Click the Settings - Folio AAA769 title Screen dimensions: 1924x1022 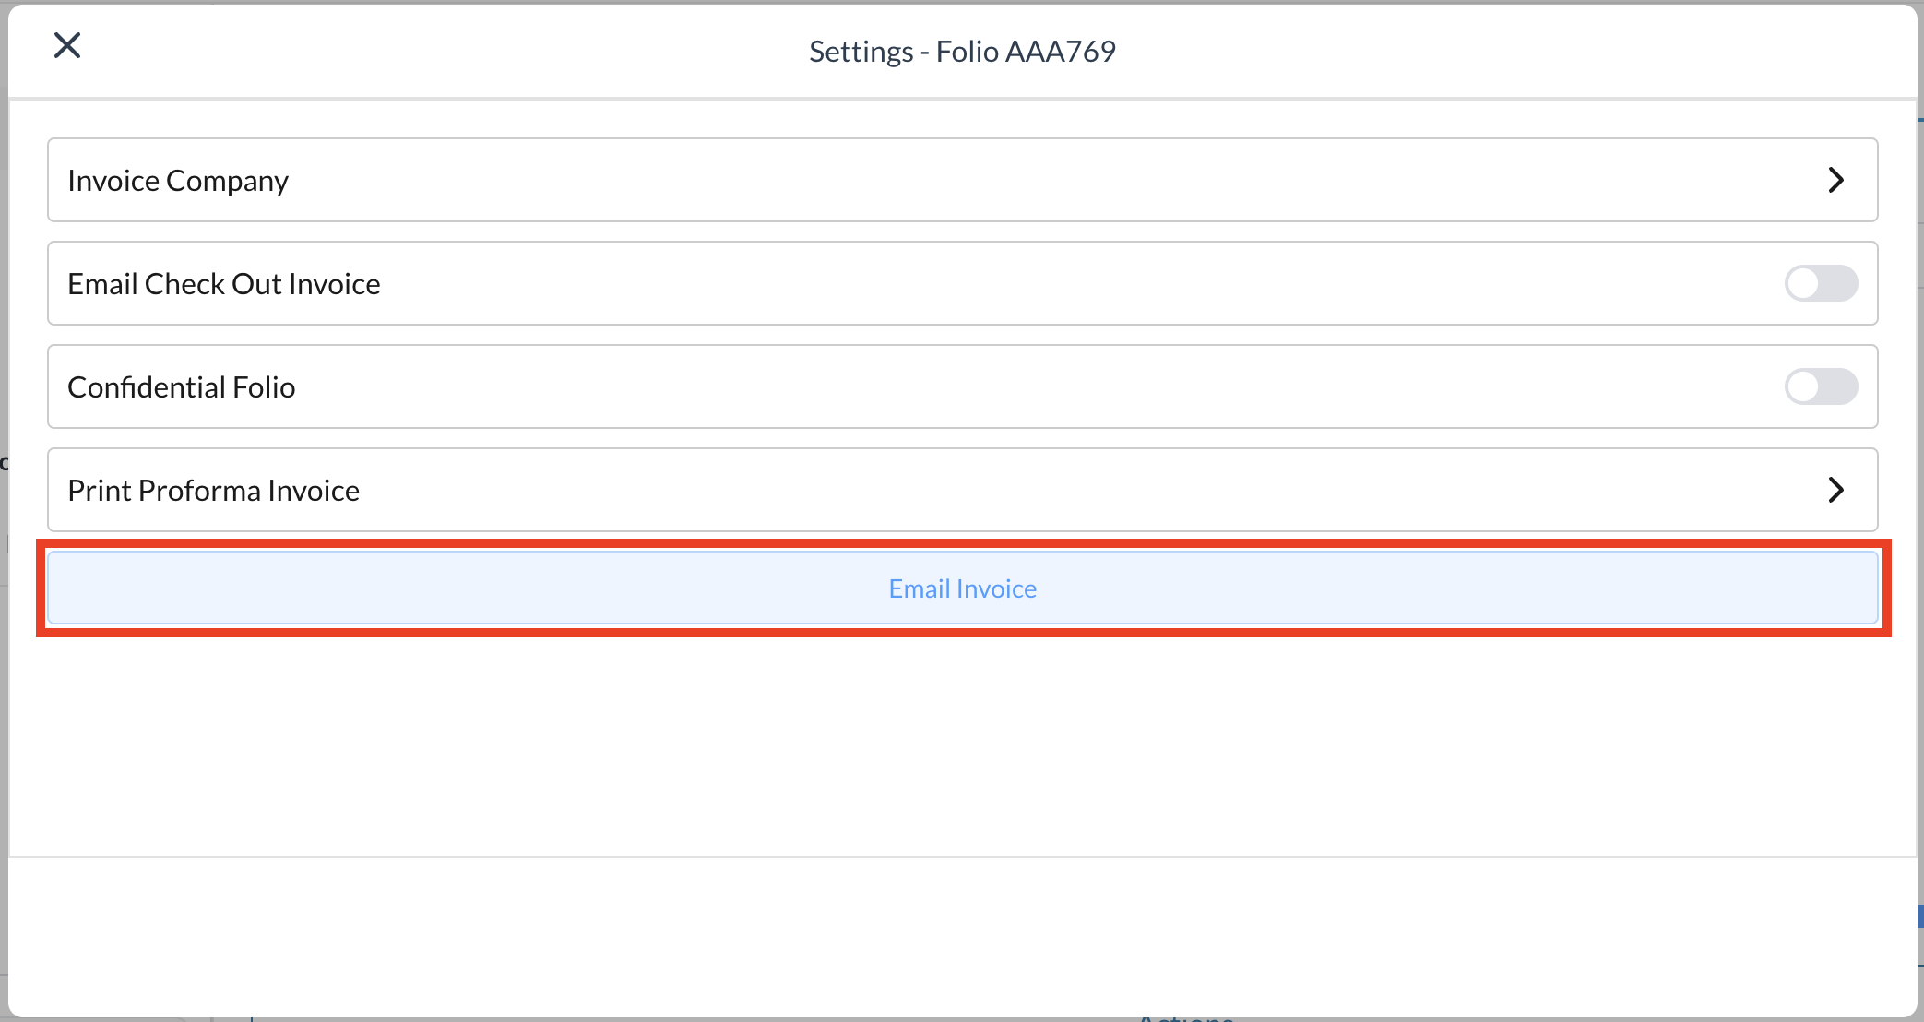pyautogui.click(x=962, y=52)
